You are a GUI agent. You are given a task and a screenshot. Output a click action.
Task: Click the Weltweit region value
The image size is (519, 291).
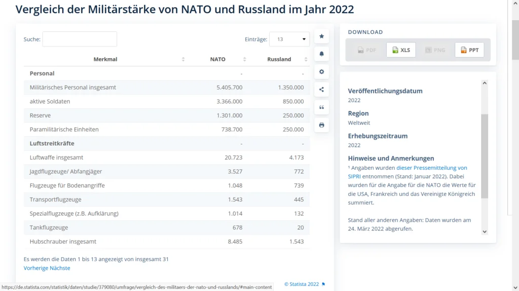(359, 123)
